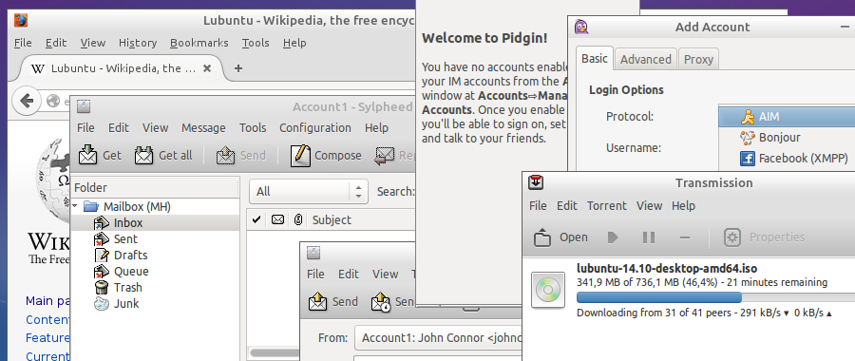The width and height of the screenshot is (855, 361).
Task: Open Transmission View menu
Action: [x=650, y=205]
